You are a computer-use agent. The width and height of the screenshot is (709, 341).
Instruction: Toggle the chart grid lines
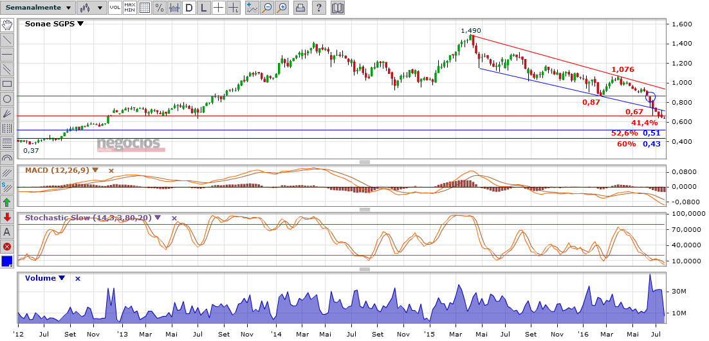pos(145,8)
